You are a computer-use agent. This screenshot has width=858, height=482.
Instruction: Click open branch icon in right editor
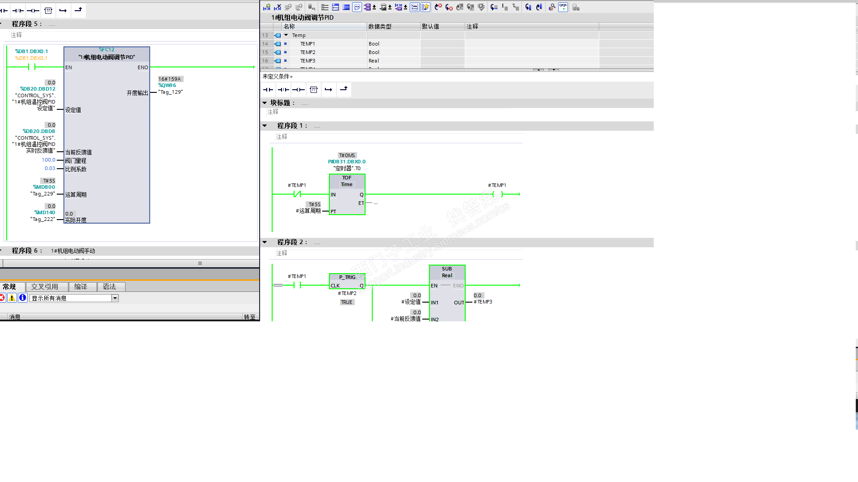pyautogui.click(x=328, y=90)
